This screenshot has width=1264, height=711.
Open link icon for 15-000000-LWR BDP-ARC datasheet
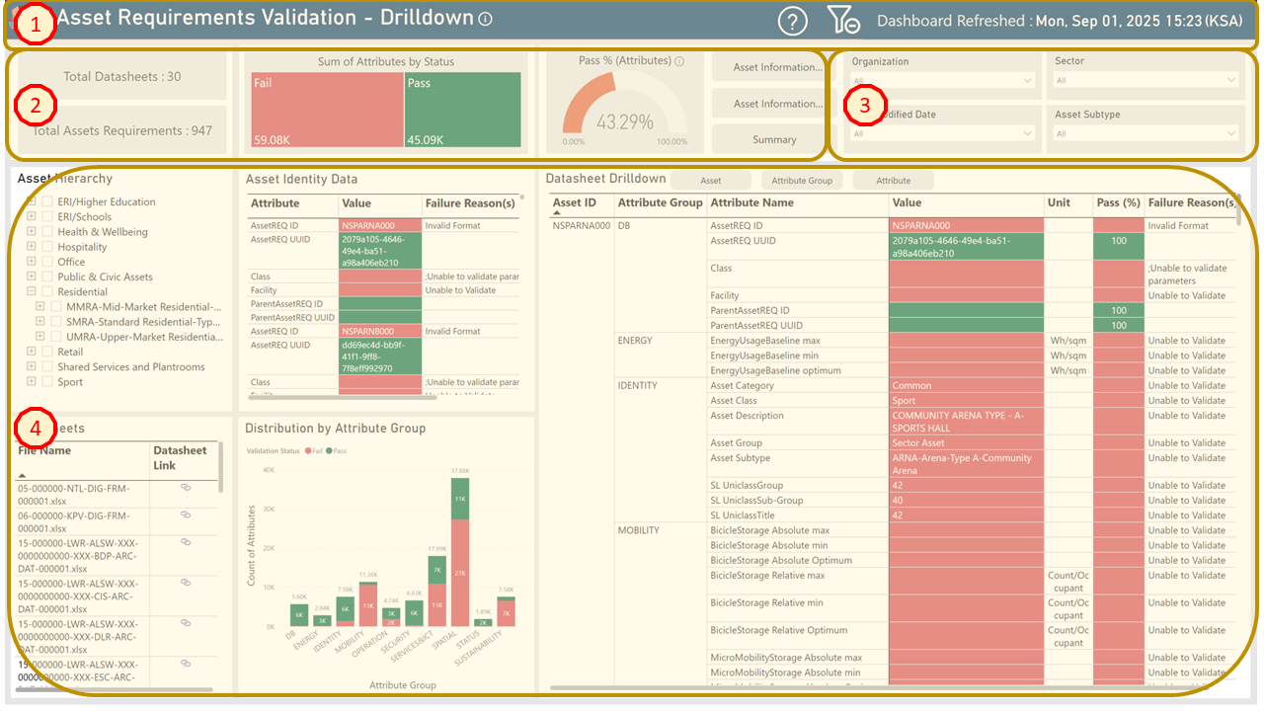185,542
